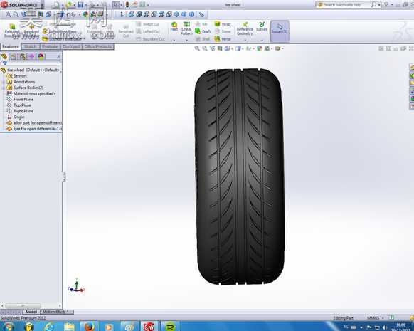
Task: Click Zoom to Fit in heads-up toolbar
Action: click(197, 48)
